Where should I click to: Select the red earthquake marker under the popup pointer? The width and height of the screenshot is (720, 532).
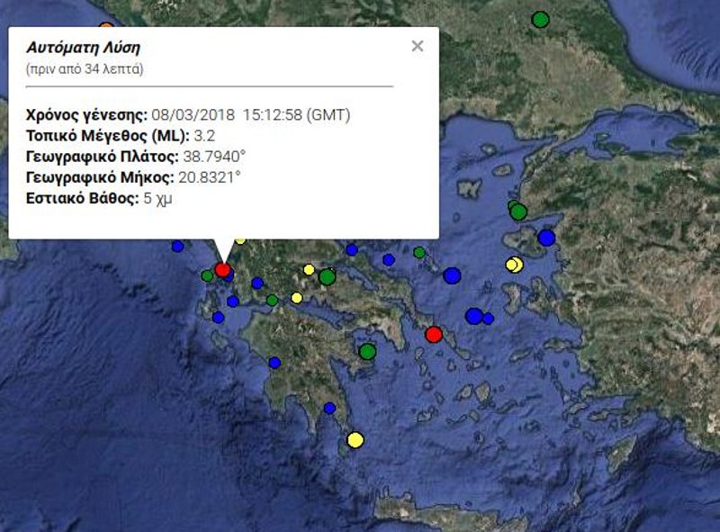tap(223, 269)
